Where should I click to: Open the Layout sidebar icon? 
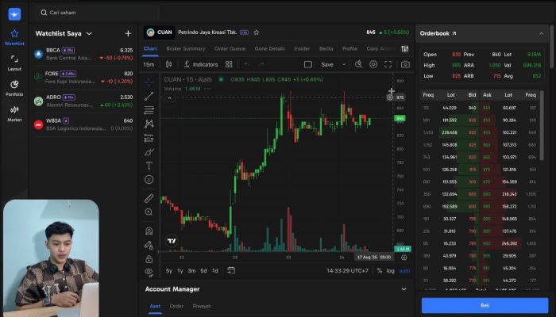[x=14, y=59]
